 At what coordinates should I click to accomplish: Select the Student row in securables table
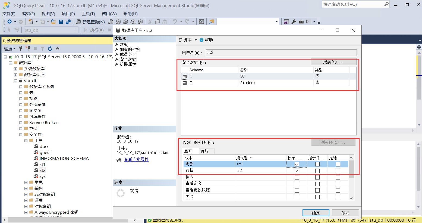pyautogui.click(x=269, y=83)
